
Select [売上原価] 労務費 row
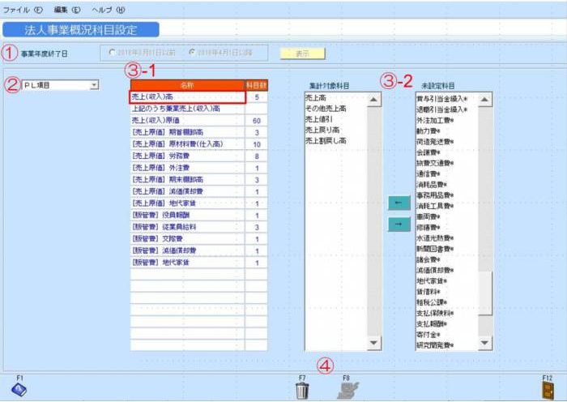tap(199, 156)
